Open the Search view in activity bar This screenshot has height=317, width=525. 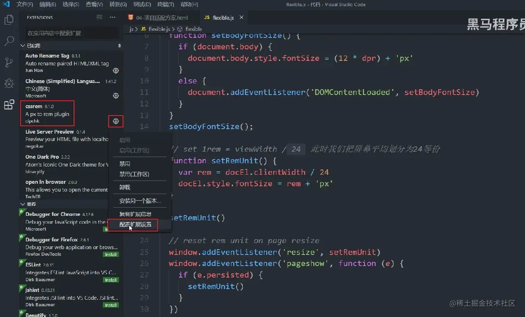tap(9, 41)
